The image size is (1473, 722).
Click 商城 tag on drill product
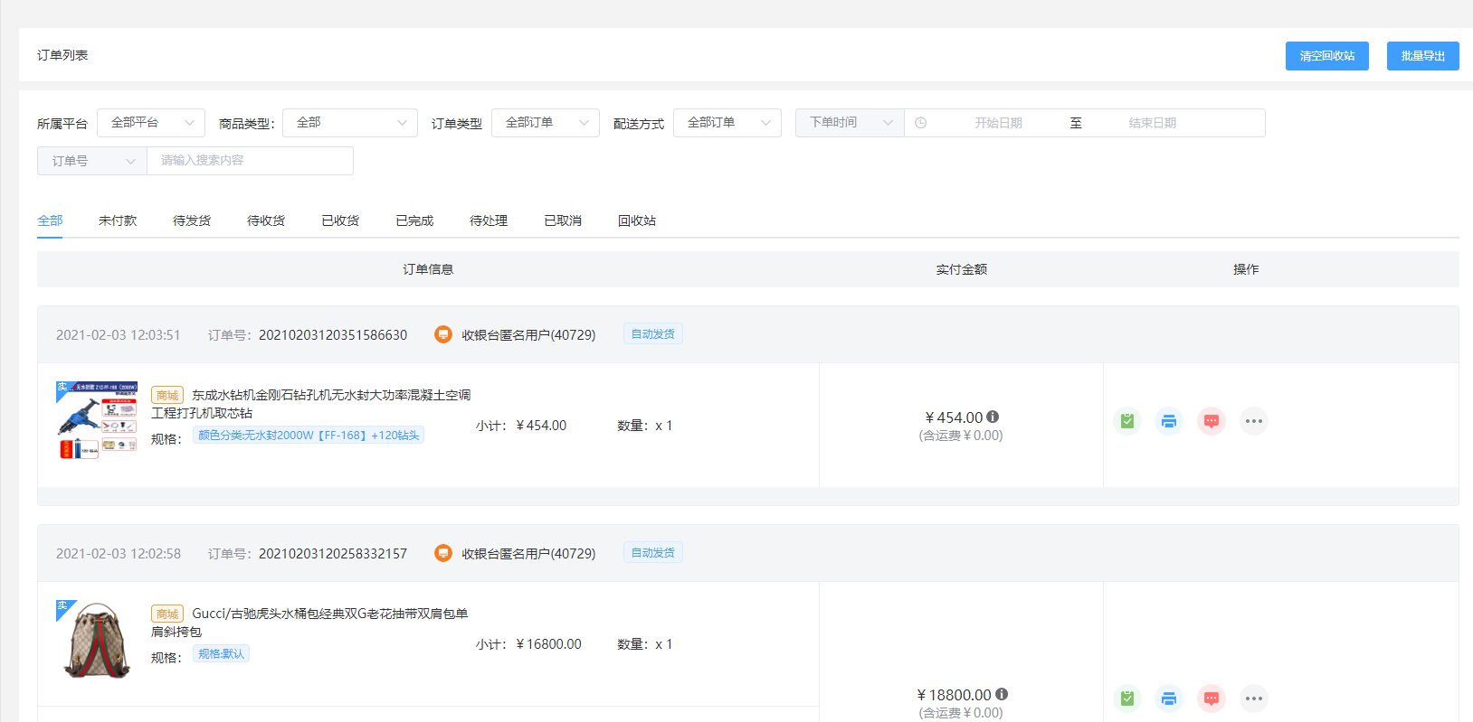pos(167,395)
